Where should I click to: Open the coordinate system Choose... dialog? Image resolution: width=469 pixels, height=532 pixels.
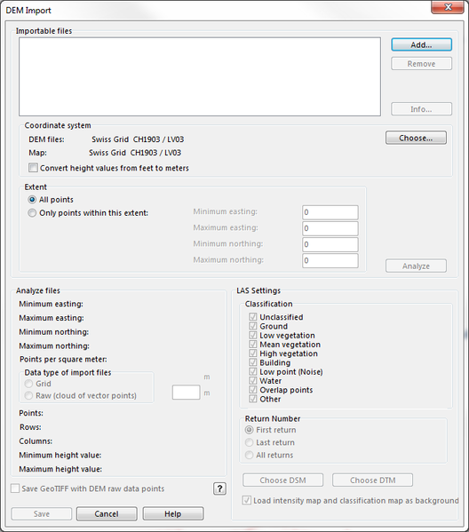tap(416, 138)
